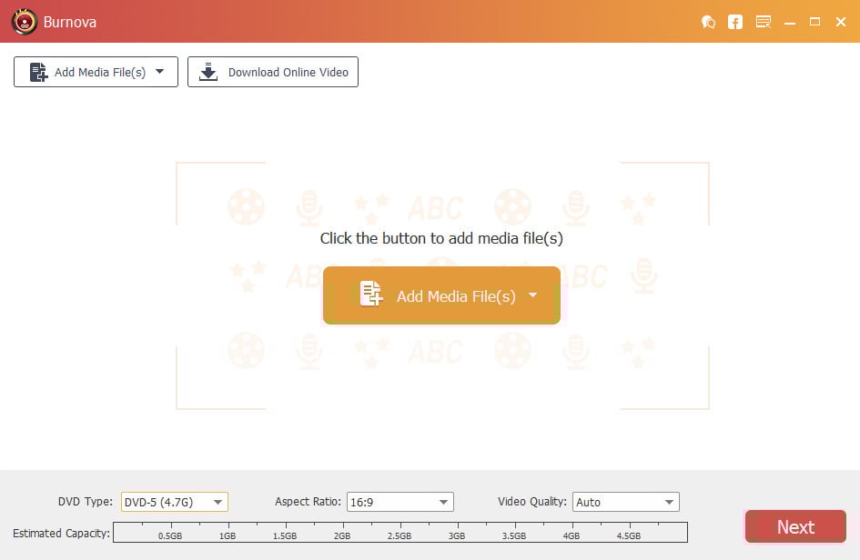Open the menu icon in the title bar
This screenshot has height=560, width=860.
tap(763, 22)
